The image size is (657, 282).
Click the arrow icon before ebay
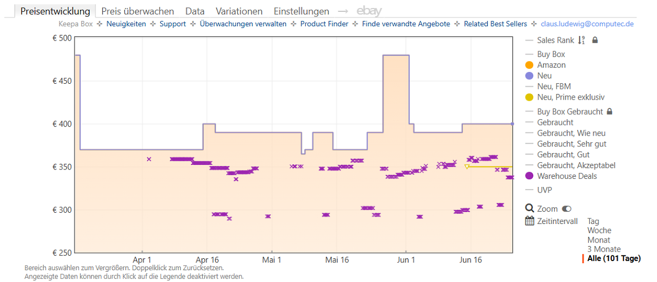[343, 11]
